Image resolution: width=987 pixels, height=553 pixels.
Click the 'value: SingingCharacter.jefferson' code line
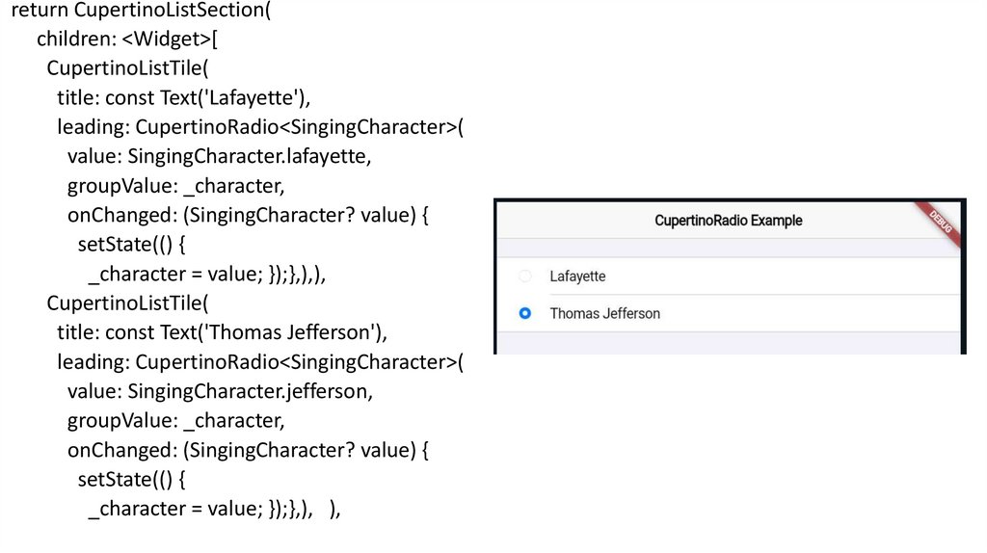(x=219, y=392)
